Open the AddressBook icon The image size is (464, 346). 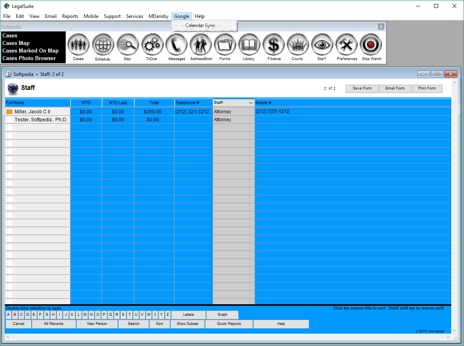[201, 45]
